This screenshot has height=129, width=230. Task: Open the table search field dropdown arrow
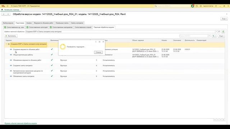coord(209,36)
